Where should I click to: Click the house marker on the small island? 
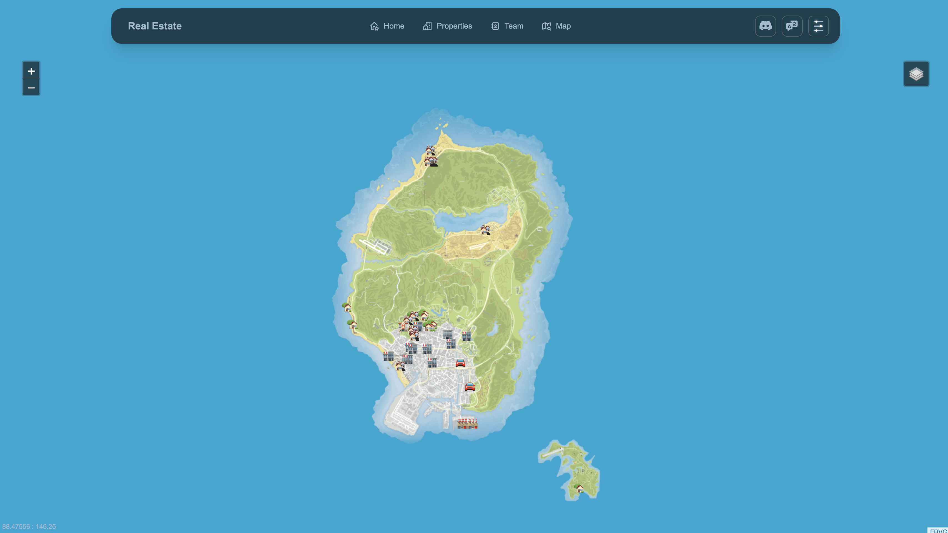tap(580, 489)
